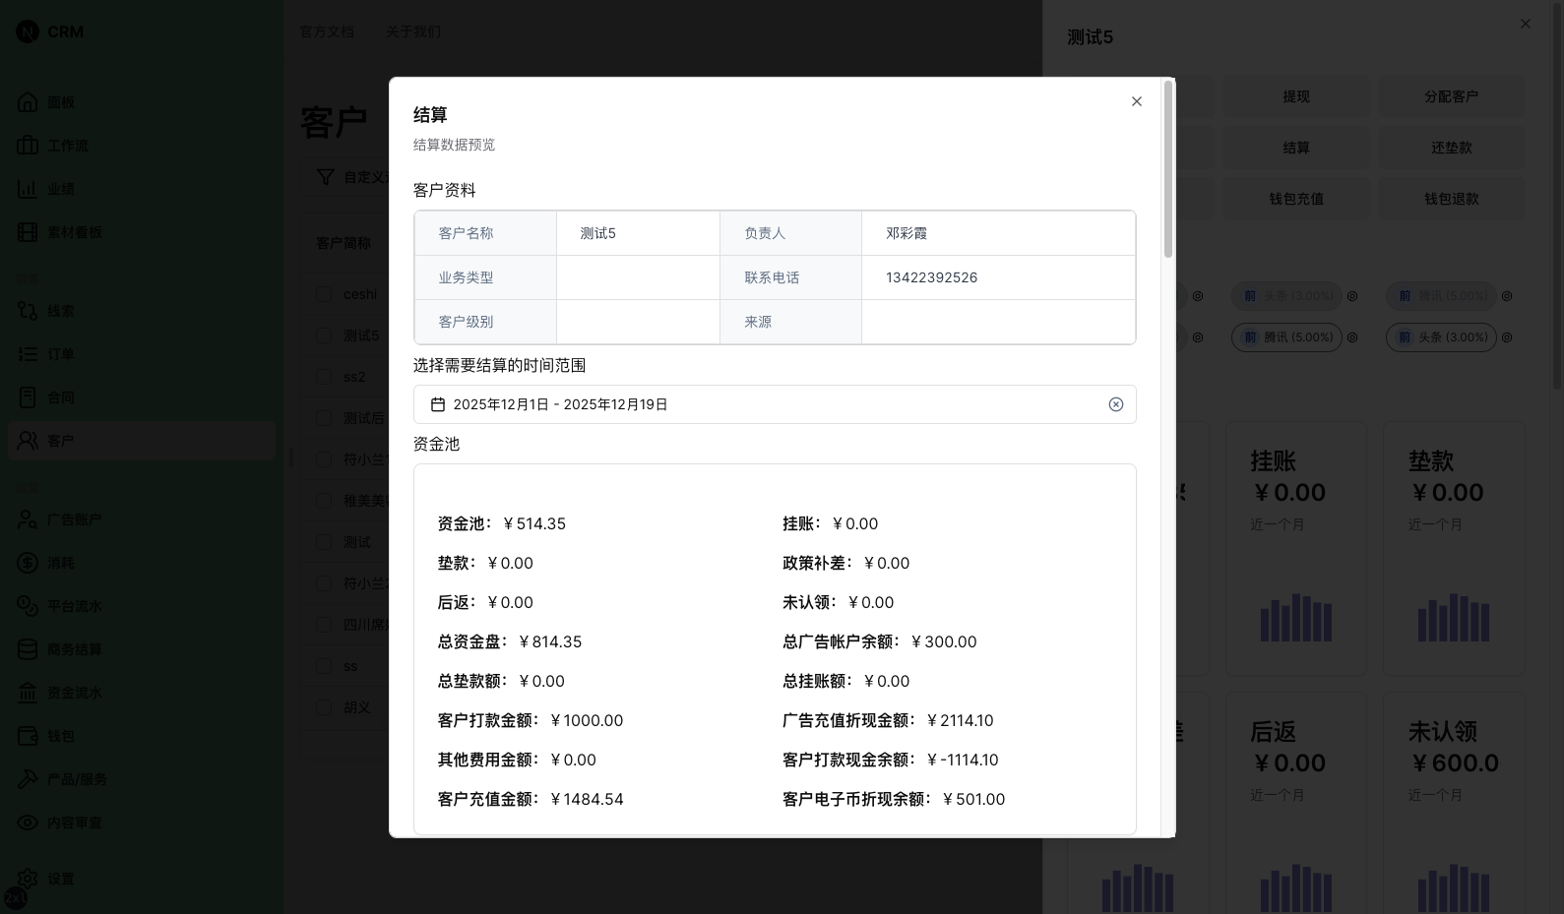Tick the checkbox for customer ceshi

[x=324, y=294]
